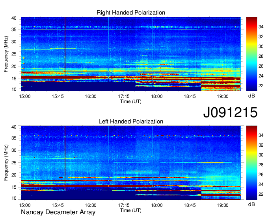The height and width of the screenshot is (217, 268).
Task: Click the 32 dB label on Left Handed colorbar
Action: coord(261,145)
